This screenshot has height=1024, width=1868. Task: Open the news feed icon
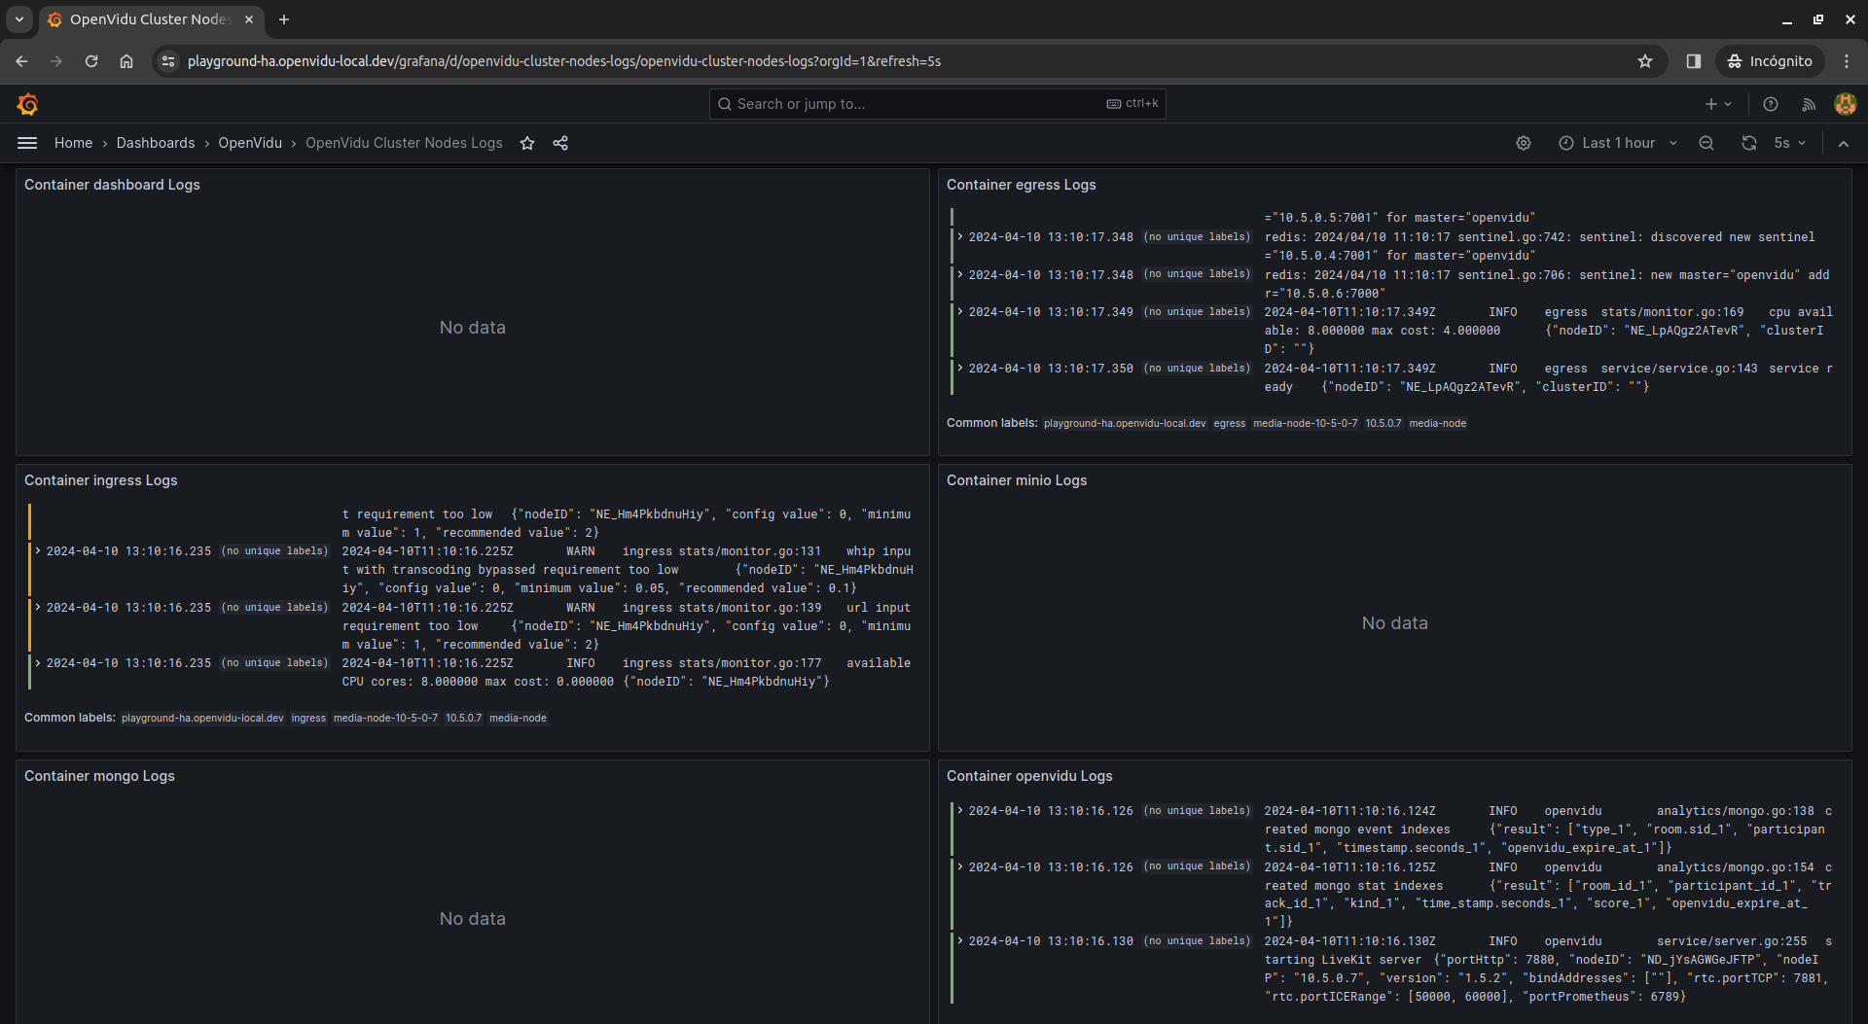(1809, 104)
